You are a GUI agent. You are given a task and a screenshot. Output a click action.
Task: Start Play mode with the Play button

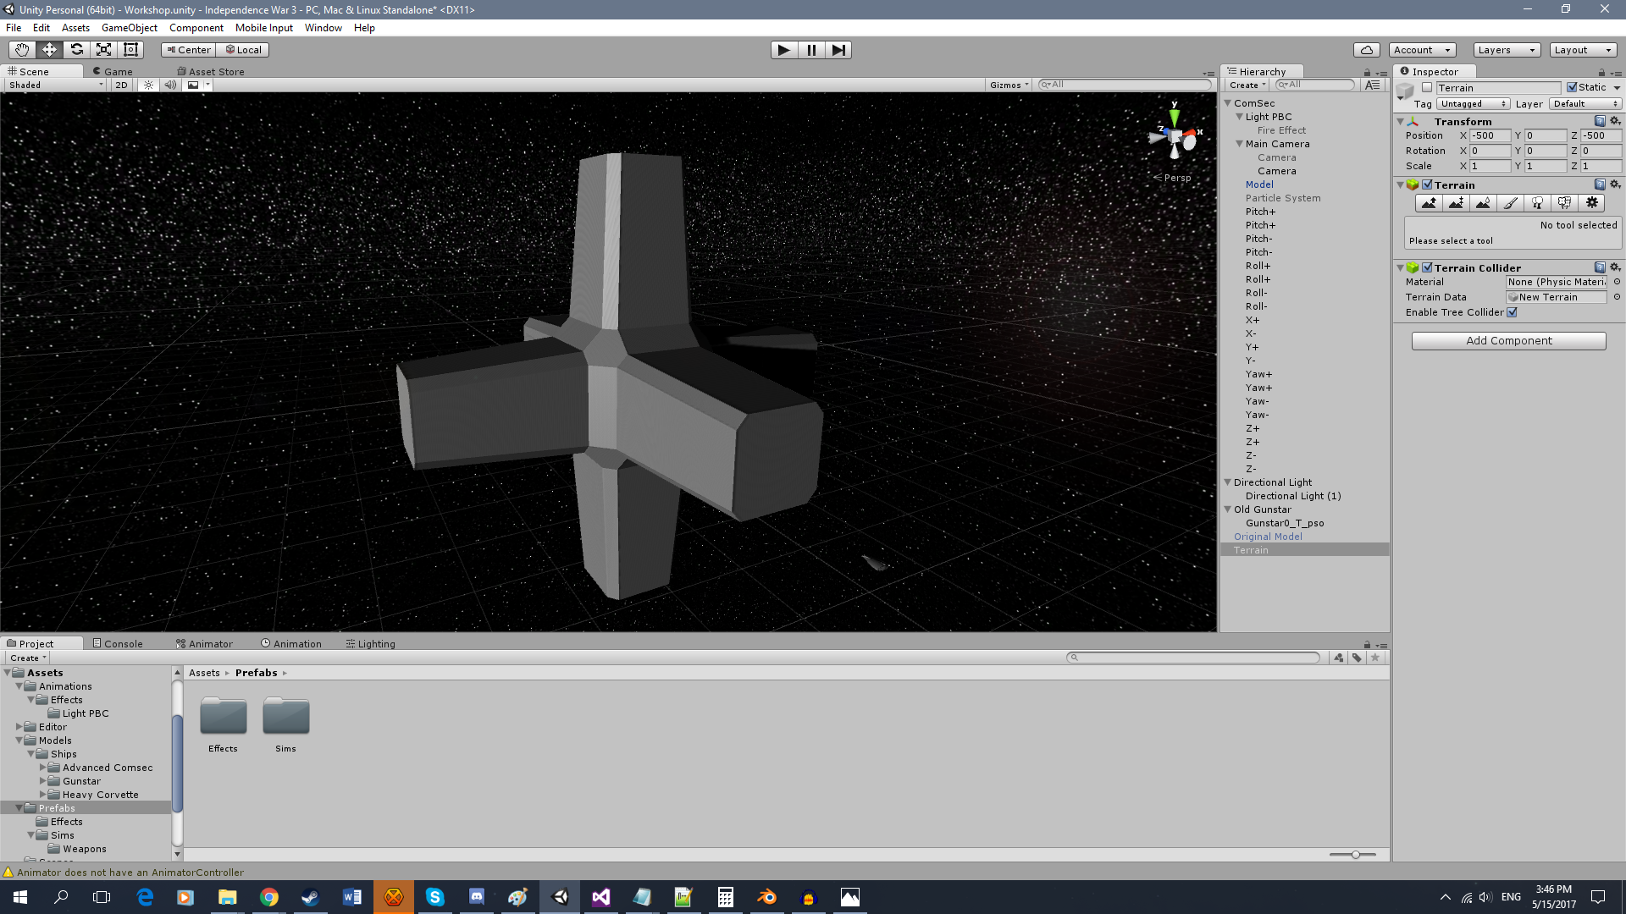[784, 50]
